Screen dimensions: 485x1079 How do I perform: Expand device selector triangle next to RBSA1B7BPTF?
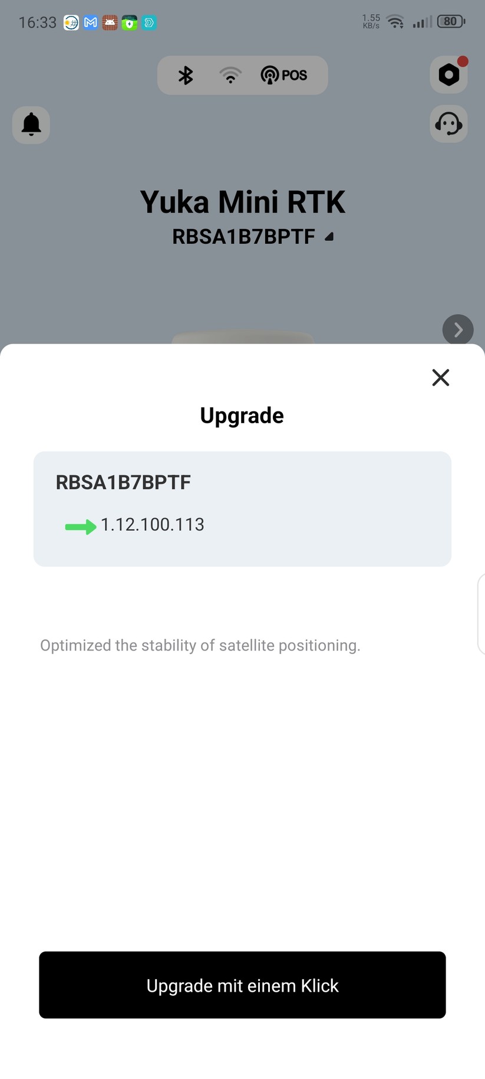point(329,237)
